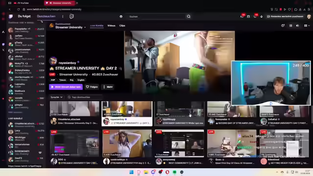313x176 pixels.
Task: Open the inbox tray icon in the top bar
Action: (248, 16)
